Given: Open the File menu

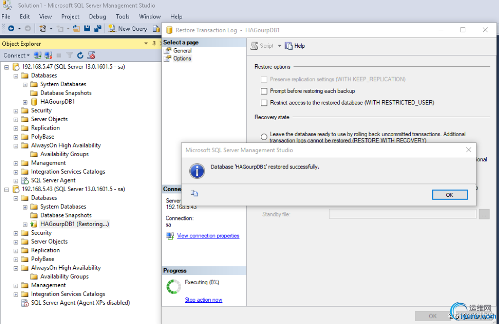Looking at the screenshot, I should pyautogui.click(x=6, y=17).
